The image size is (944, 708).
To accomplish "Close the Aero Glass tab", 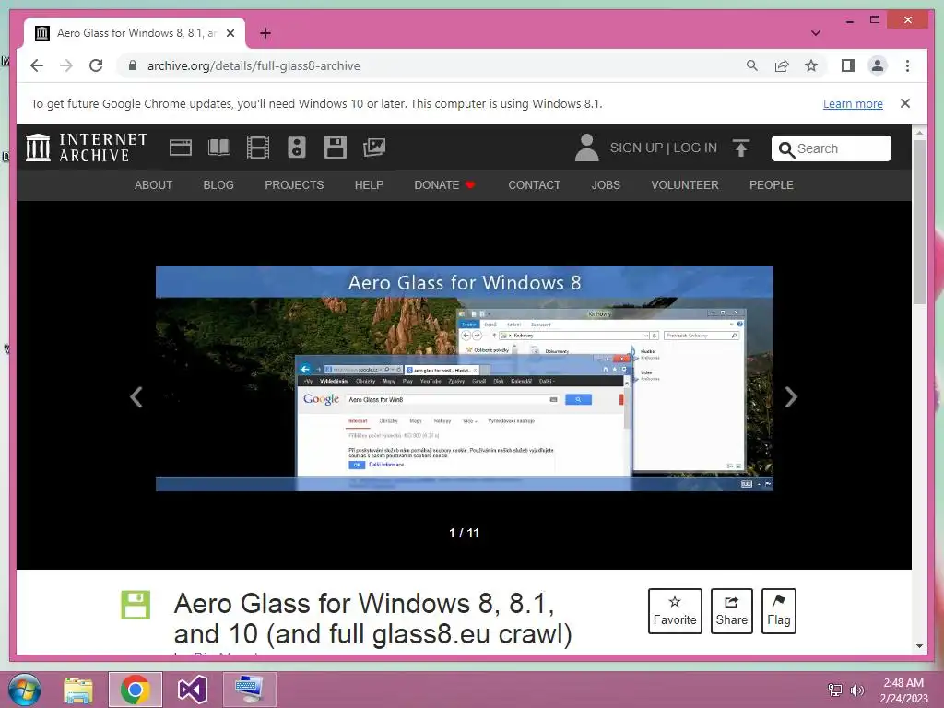I will (x=230, y=33).
